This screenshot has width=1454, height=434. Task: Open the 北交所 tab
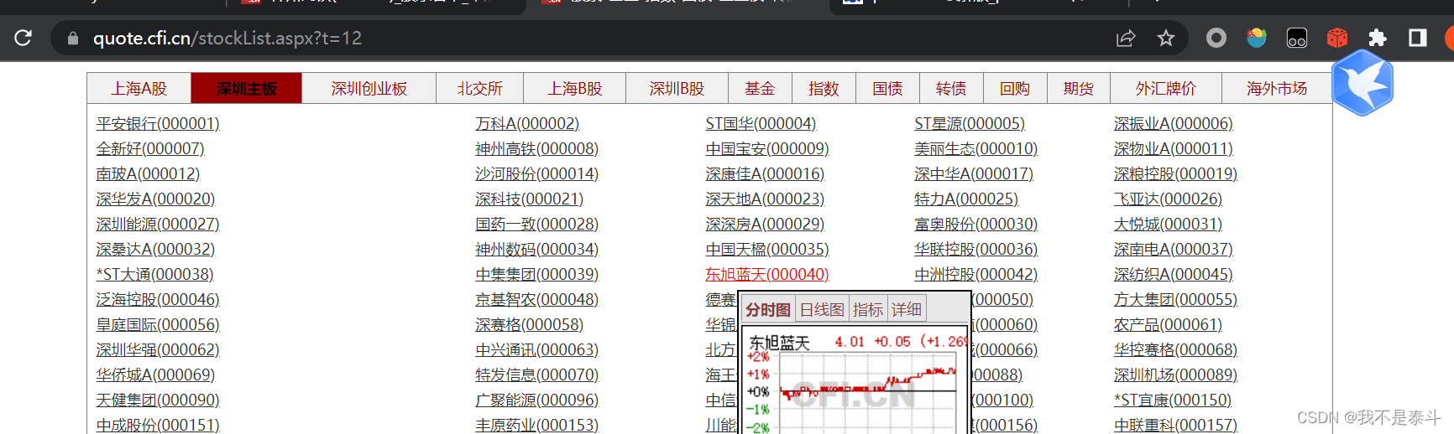tap(480, 89)
